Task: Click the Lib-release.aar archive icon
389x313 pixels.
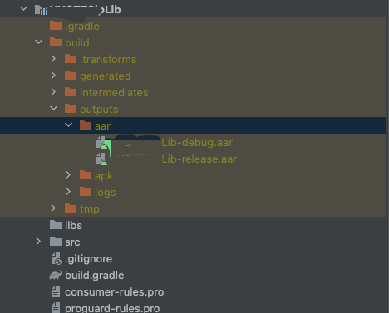Action: (101, 159)
